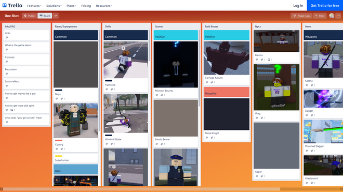The width and height of the screenshot is (343, 192).
Task: Open the Cyborg card image
Action: coord(76,121)
